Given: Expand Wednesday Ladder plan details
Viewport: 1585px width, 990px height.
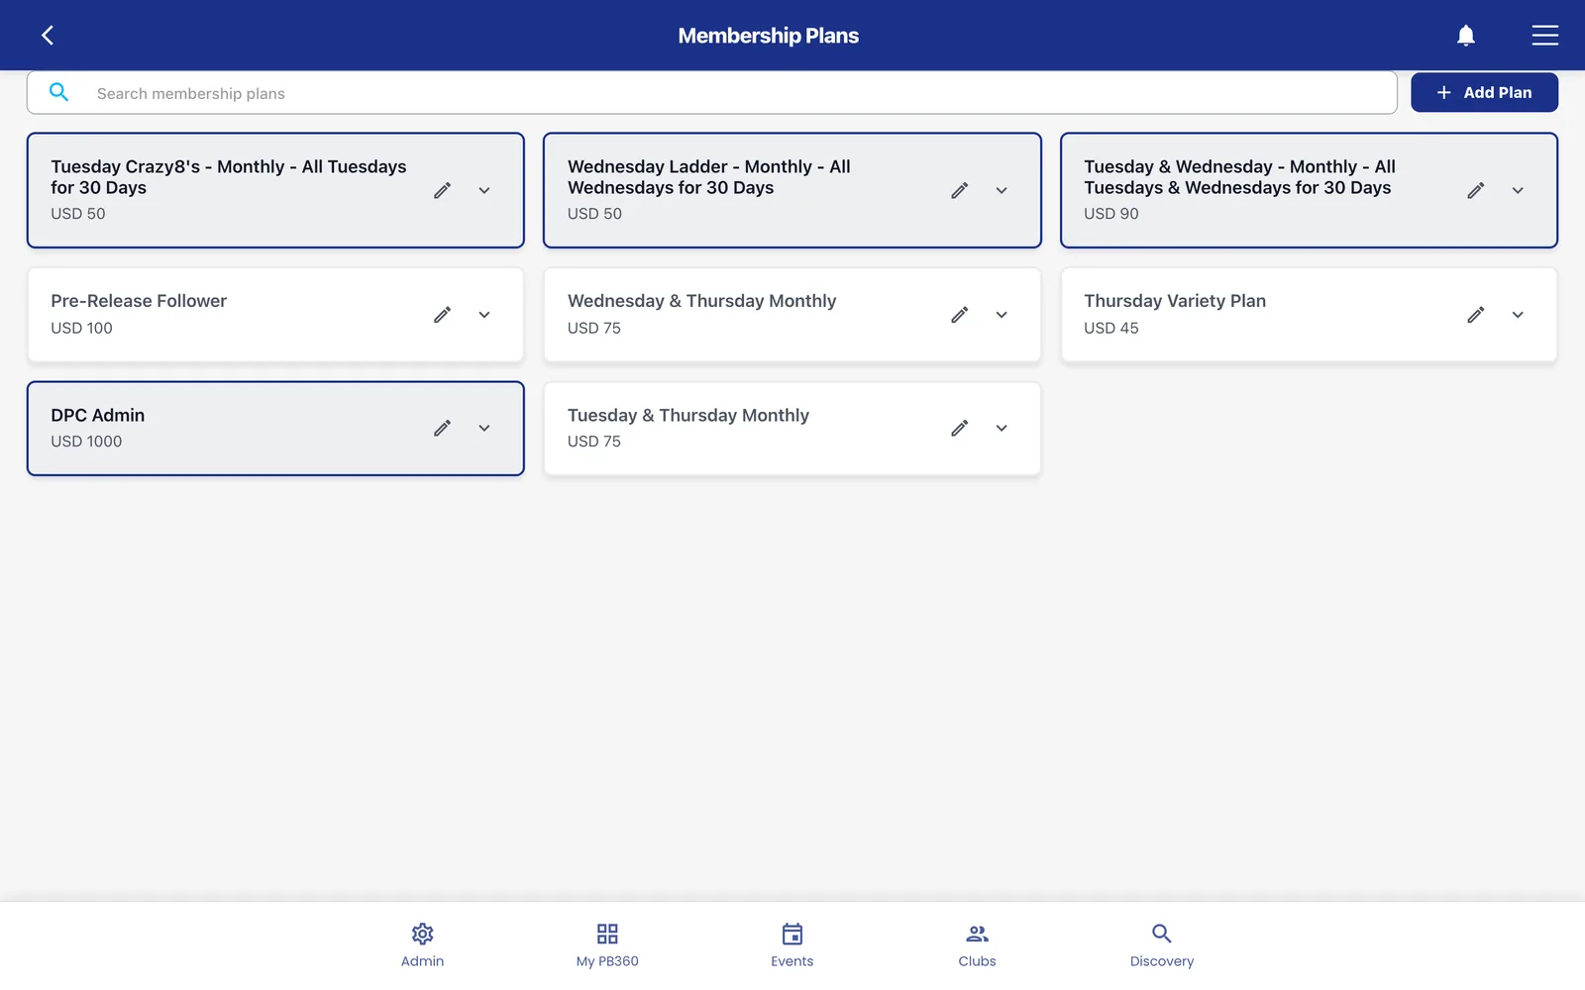Looking at the screenshot, I should (x=1002, y=190).
